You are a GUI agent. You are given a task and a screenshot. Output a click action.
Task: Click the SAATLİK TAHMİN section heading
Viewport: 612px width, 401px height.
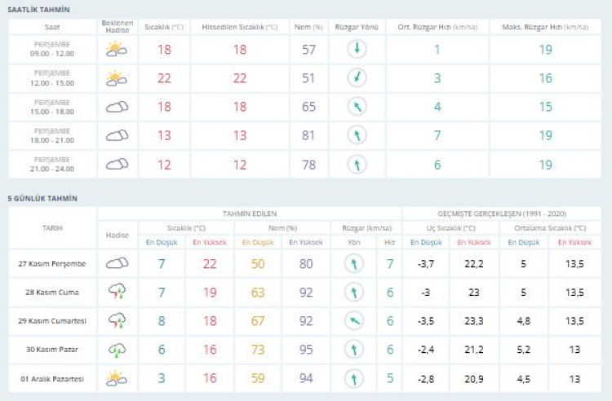[38, 9]
